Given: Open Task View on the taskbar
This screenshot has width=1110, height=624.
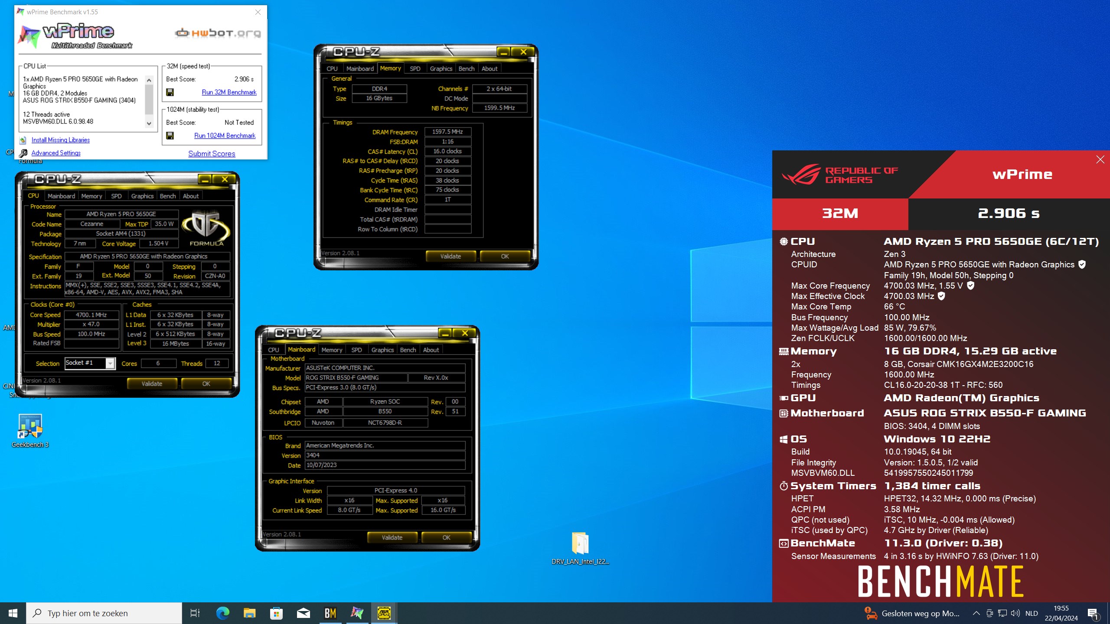Looking at the screenshot, I should pyautogui.click(x=195, y=613).
